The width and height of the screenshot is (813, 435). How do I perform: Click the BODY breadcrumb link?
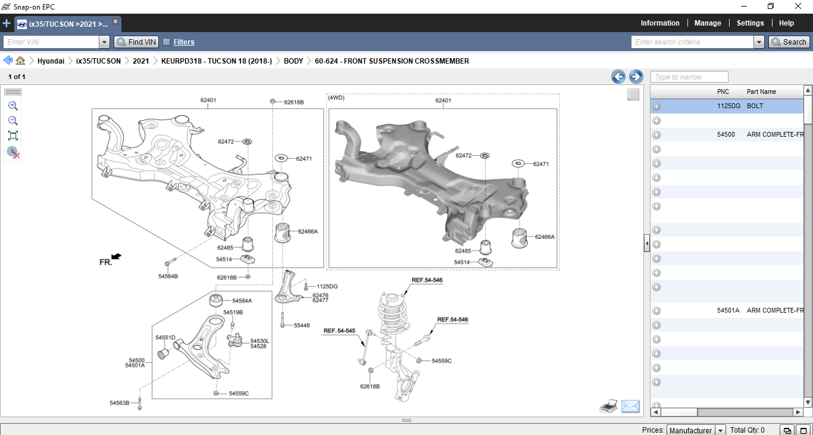(293, 61)
